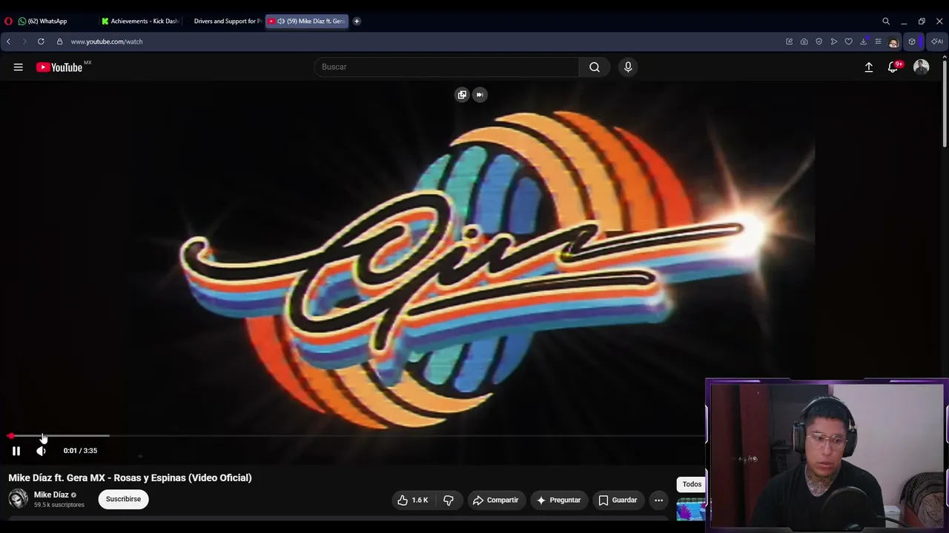The image size is (949, 533).
Task: Save video with the Guardar button
Action: (x=618, y=500)
